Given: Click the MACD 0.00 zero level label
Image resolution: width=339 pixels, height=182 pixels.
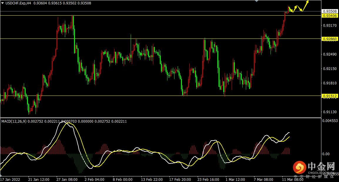Looking at the screenshot, I should [x=326, y=154].
